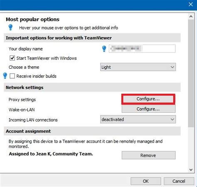Click the lightbulb hint icon under Most popular options
197x187 pixels.
[x=10, y=27]
